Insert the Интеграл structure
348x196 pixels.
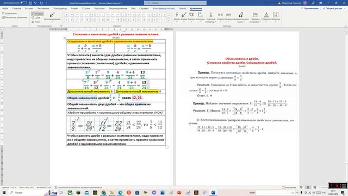click(200, 17)
